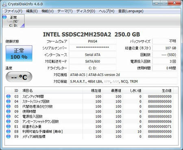
Task: Click blue status icon for attribute E9
Action: point(8,137)
